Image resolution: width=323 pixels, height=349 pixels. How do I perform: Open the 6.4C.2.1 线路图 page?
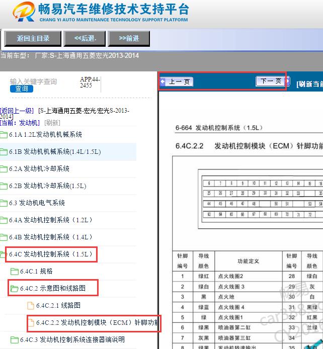[x=58, y=305]
